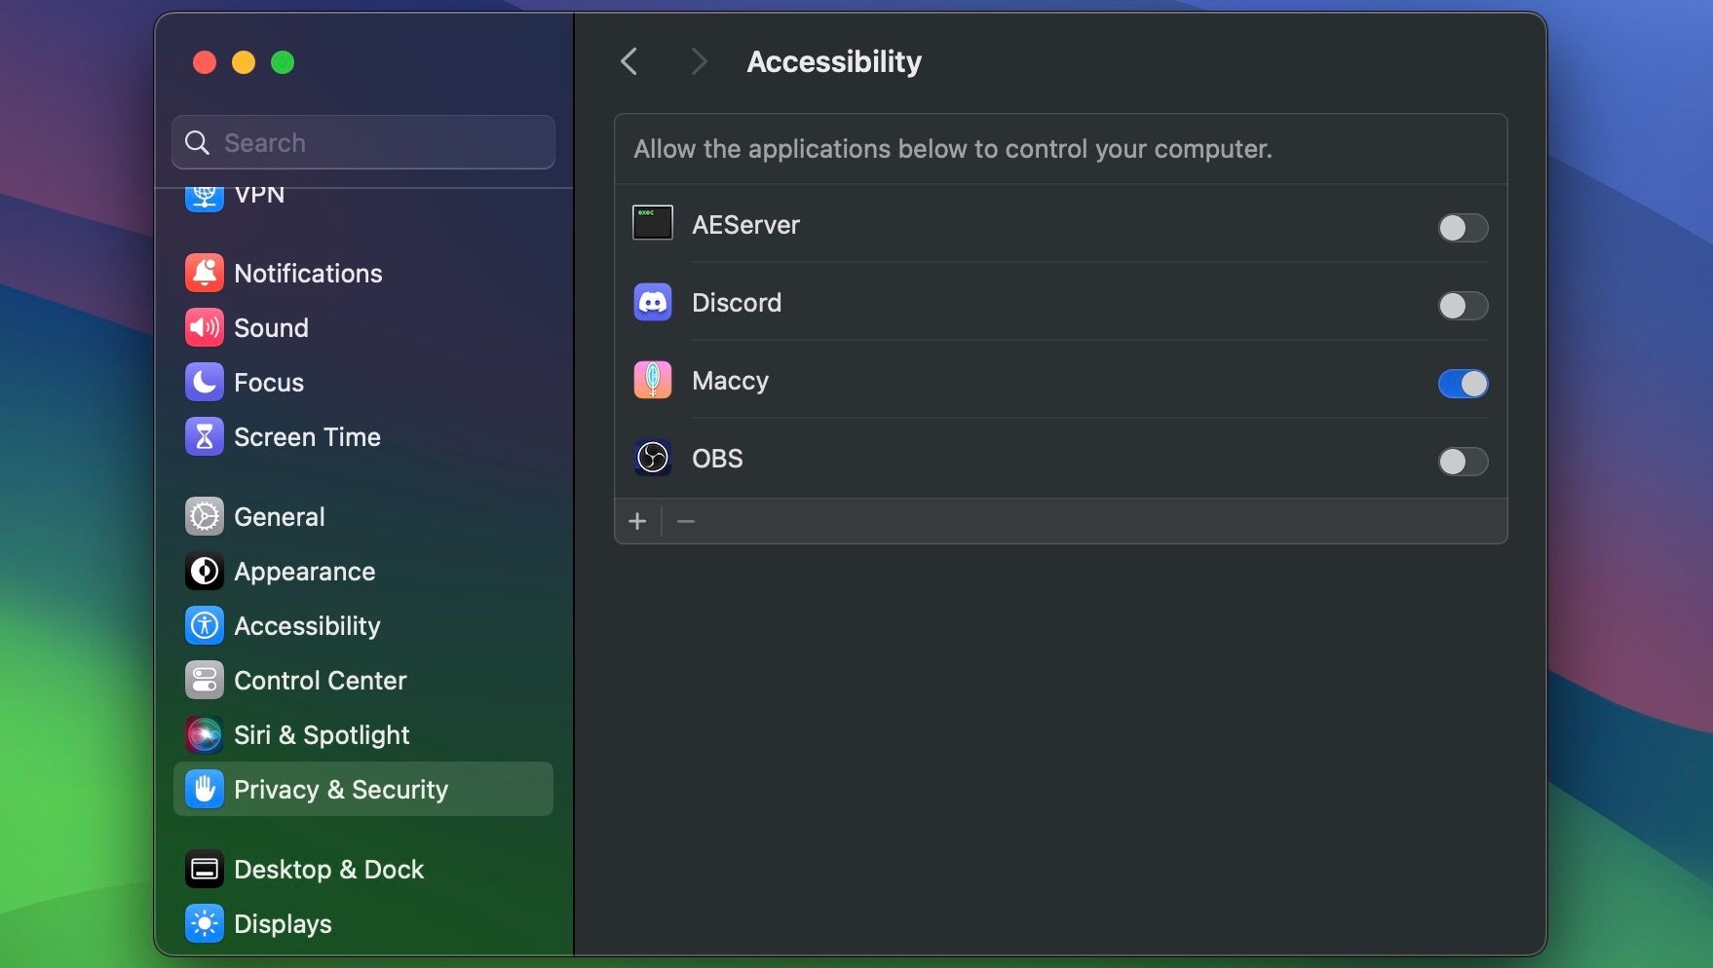Open Siri & Spotlight via its icon
This screenshot has height=968, width=1713.
[204, 734]
